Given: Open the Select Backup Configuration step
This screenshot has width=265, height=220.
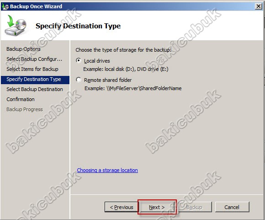Looking at the screenshot, I should click(x=34, y=59).
